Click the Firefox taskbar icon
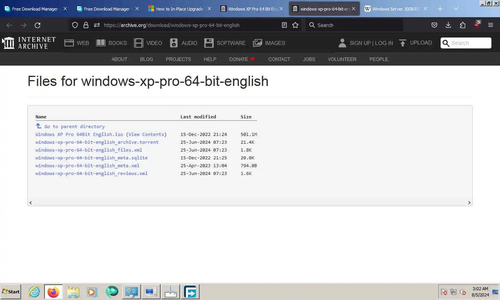Image resolution: width=500 pixels, height=300 pixels. pos(54,292)
